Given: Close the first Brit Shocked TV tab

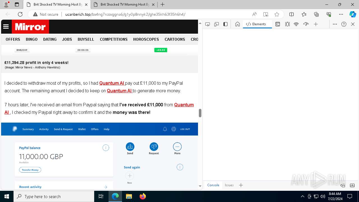Looking at the screenshot, I should 86,4.
